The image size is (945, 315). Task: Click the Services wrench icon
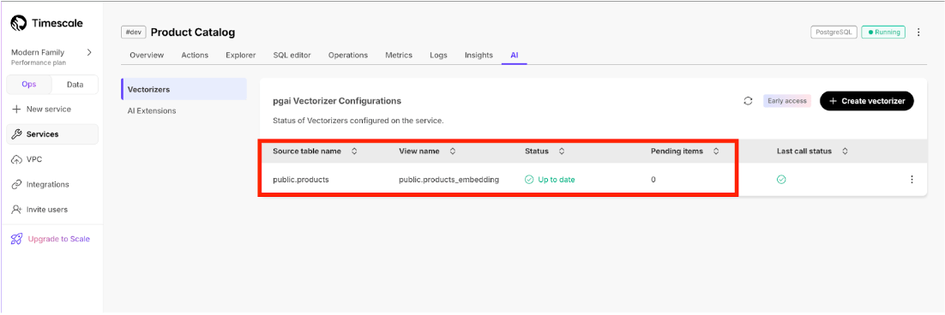point(17,134)
